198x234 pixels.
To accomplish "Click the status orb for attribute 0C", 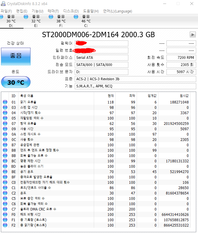I will click(x=5, y=139).
